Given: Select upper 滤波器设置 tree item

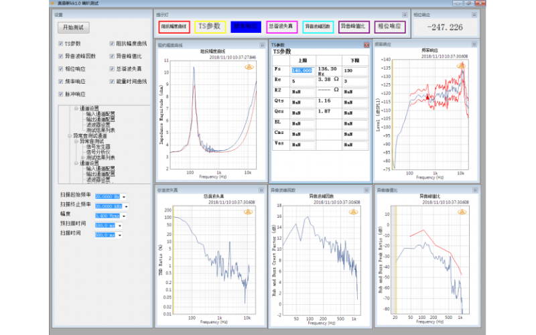Looking at the screenshot, I should click(x=98, y=125).
